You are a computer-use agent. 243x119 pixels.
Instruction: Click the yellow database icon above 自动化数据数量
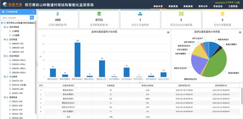tap(223, 14)
